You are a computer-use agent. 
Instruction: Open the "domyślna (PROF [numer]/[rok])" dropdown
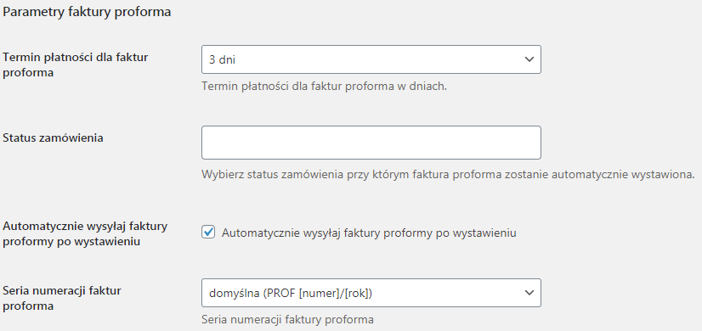(x=371, y=293)
